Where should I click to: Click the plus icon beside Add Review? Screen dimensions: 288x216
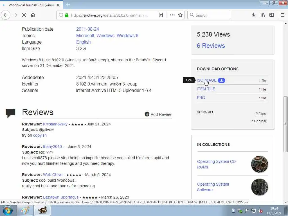147,114
